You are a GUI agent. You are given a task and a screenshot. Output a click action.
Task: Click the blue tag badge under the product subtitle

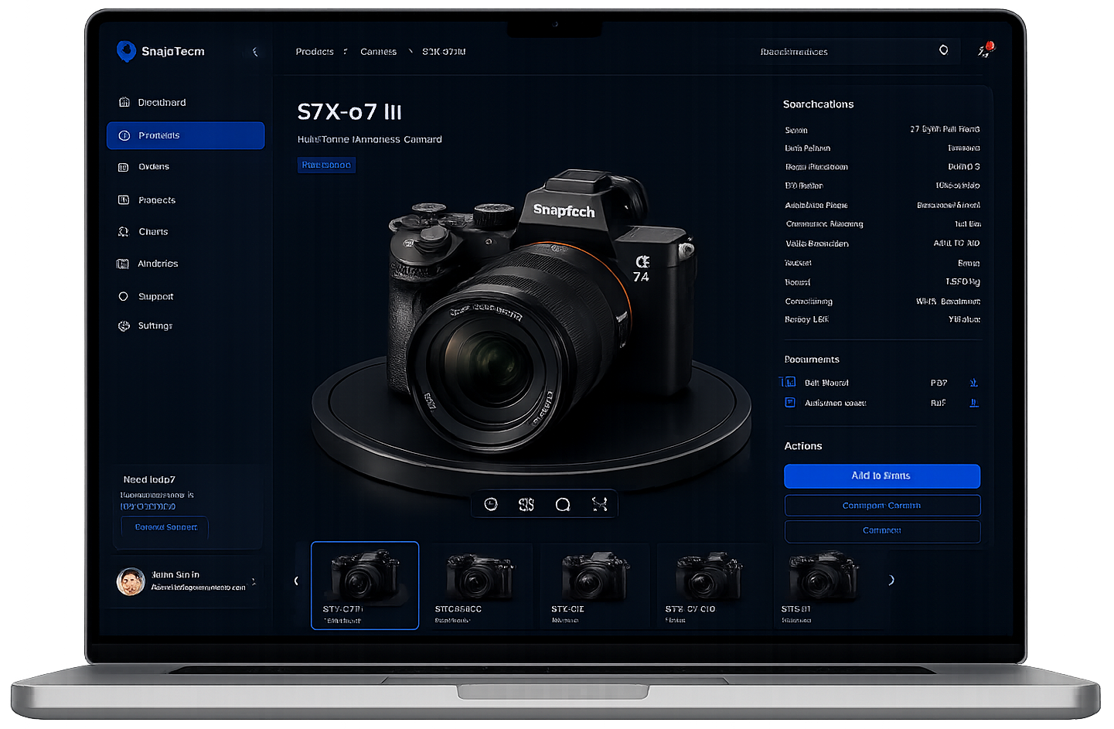click(x=326, y=165)
